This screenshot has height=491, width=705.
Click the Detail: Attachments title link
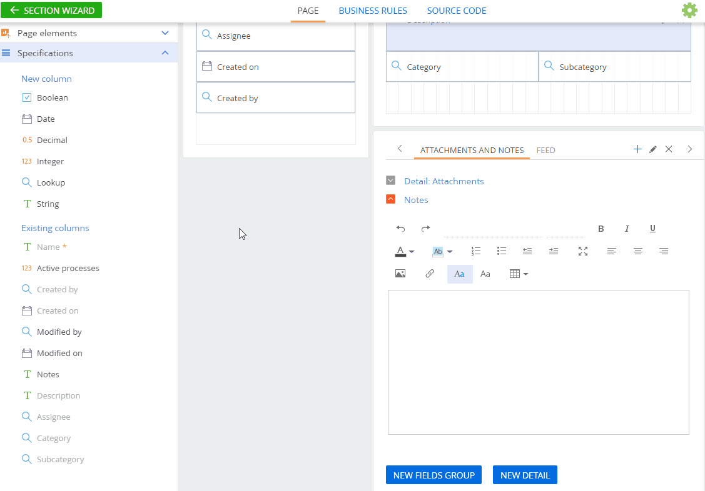click(x=444, y=181)
